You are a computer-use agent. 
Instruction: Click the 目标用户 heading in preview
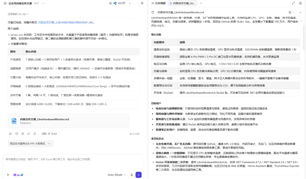click(156, 103)
